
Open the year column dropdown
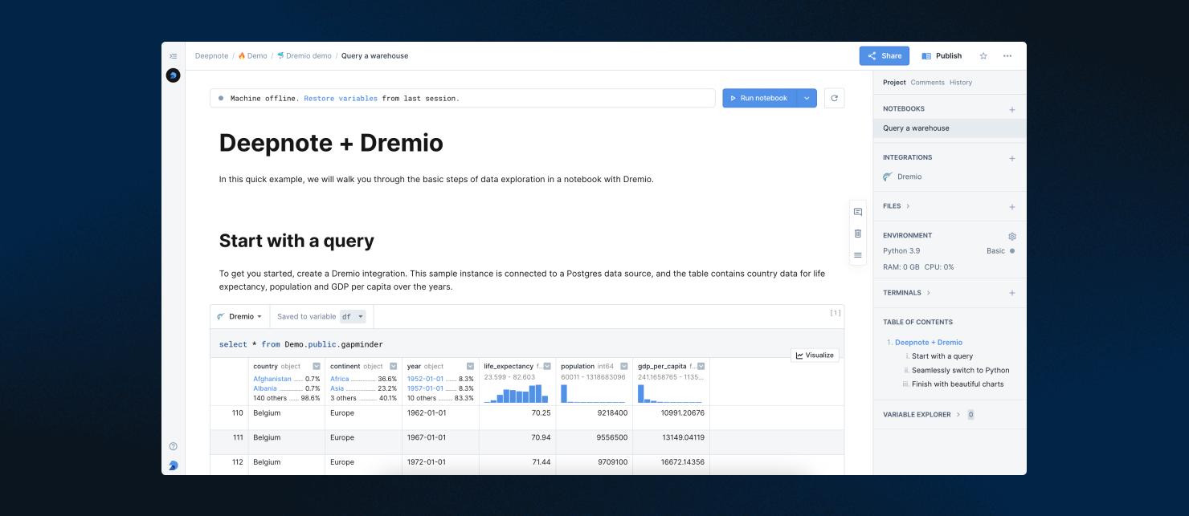(471, 367)
